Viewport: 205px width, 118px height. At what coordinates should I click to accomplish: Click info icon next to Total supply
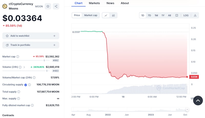tap(19, 92)
